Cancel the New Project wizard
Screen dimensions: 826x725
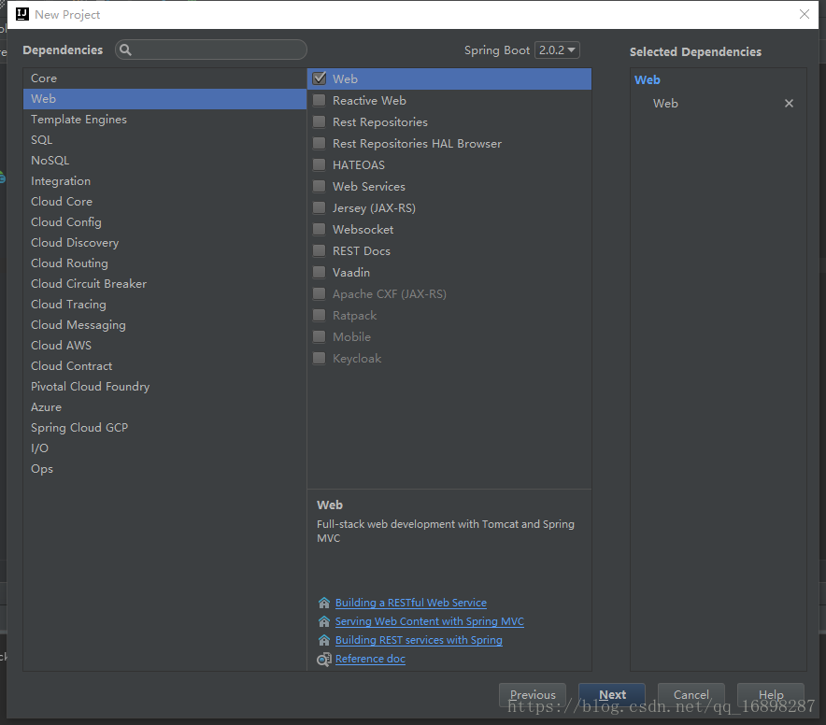click(691, 694)
